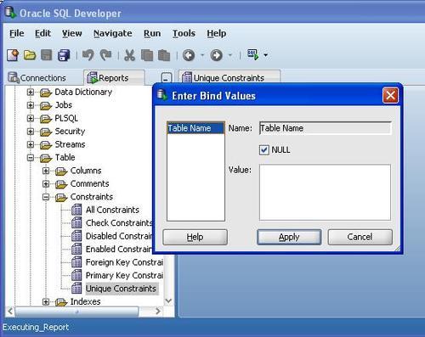Select the All Constraints report

pyautogui.click(x=112, y=210)
